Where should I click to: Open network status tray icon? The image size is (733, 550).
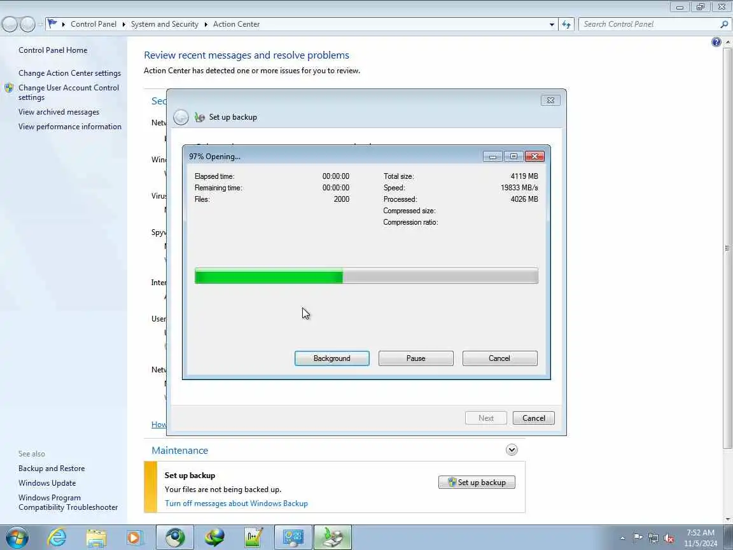click(653, 539)
